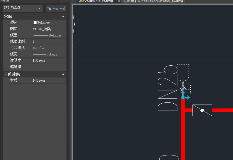Select the 透明度 ByLayer value
Viewport: 233px width, 160px height.
[x=49, y=61]
